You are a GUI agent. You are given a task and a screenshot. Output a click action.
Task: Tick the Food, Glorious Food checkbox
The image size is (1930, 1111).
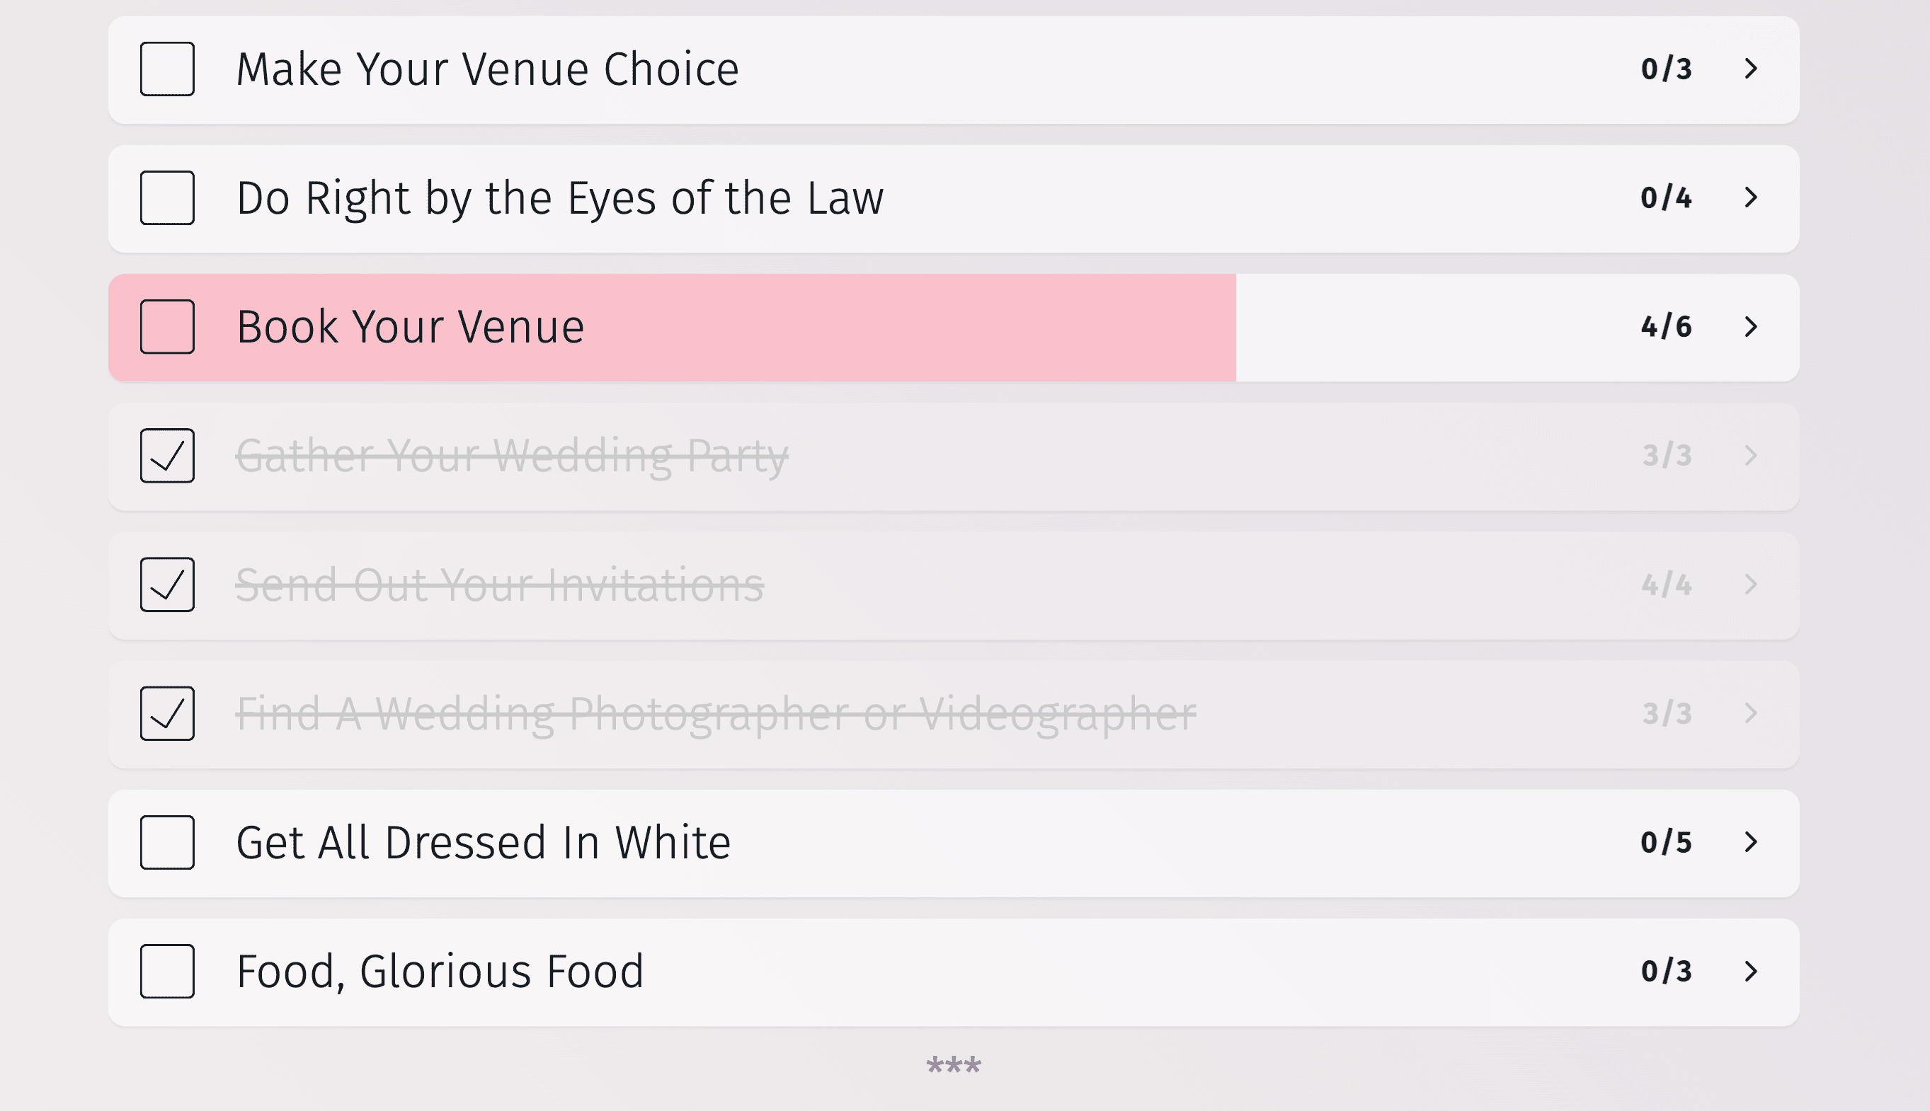(167, 972)
